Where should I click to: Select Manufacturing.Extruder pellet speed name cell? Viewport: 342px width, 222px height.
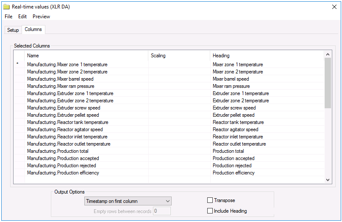(x=86, y=115)
